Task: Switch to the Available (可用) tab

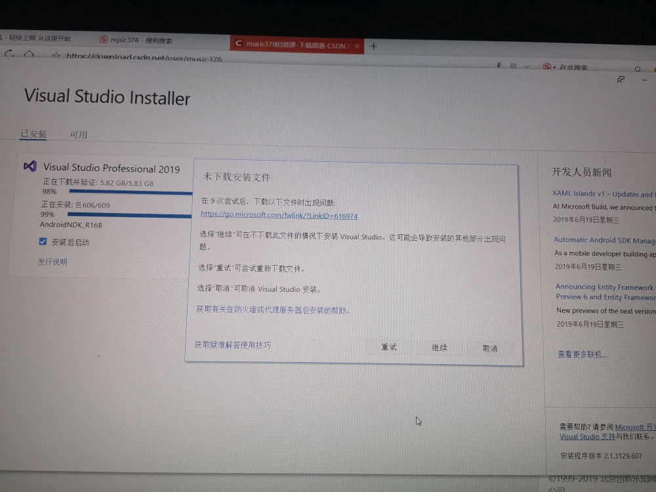Action: click(x=79, y=134)
